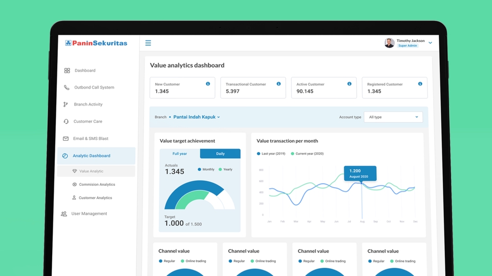492x276 pixels.
Task: Open Customer Care headset icon
Action: pyautogui.click(x=66, y=122)
